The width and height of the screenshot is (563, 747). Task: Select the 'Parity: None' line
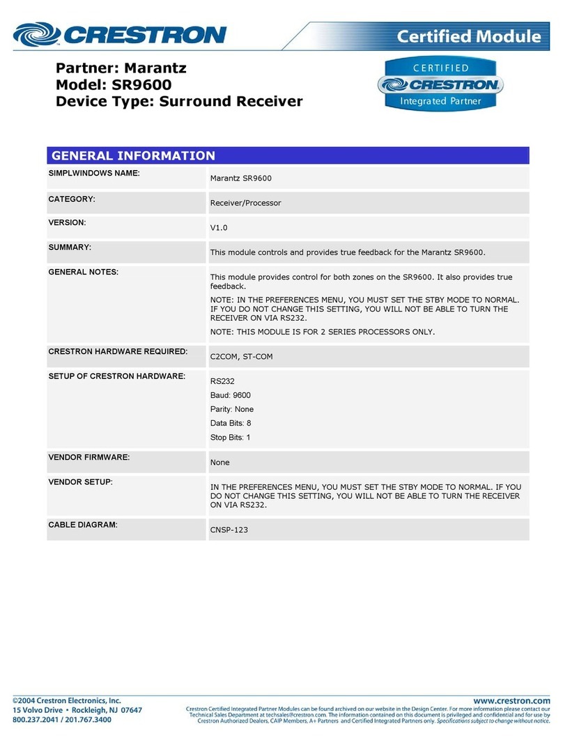coord(231,409)
